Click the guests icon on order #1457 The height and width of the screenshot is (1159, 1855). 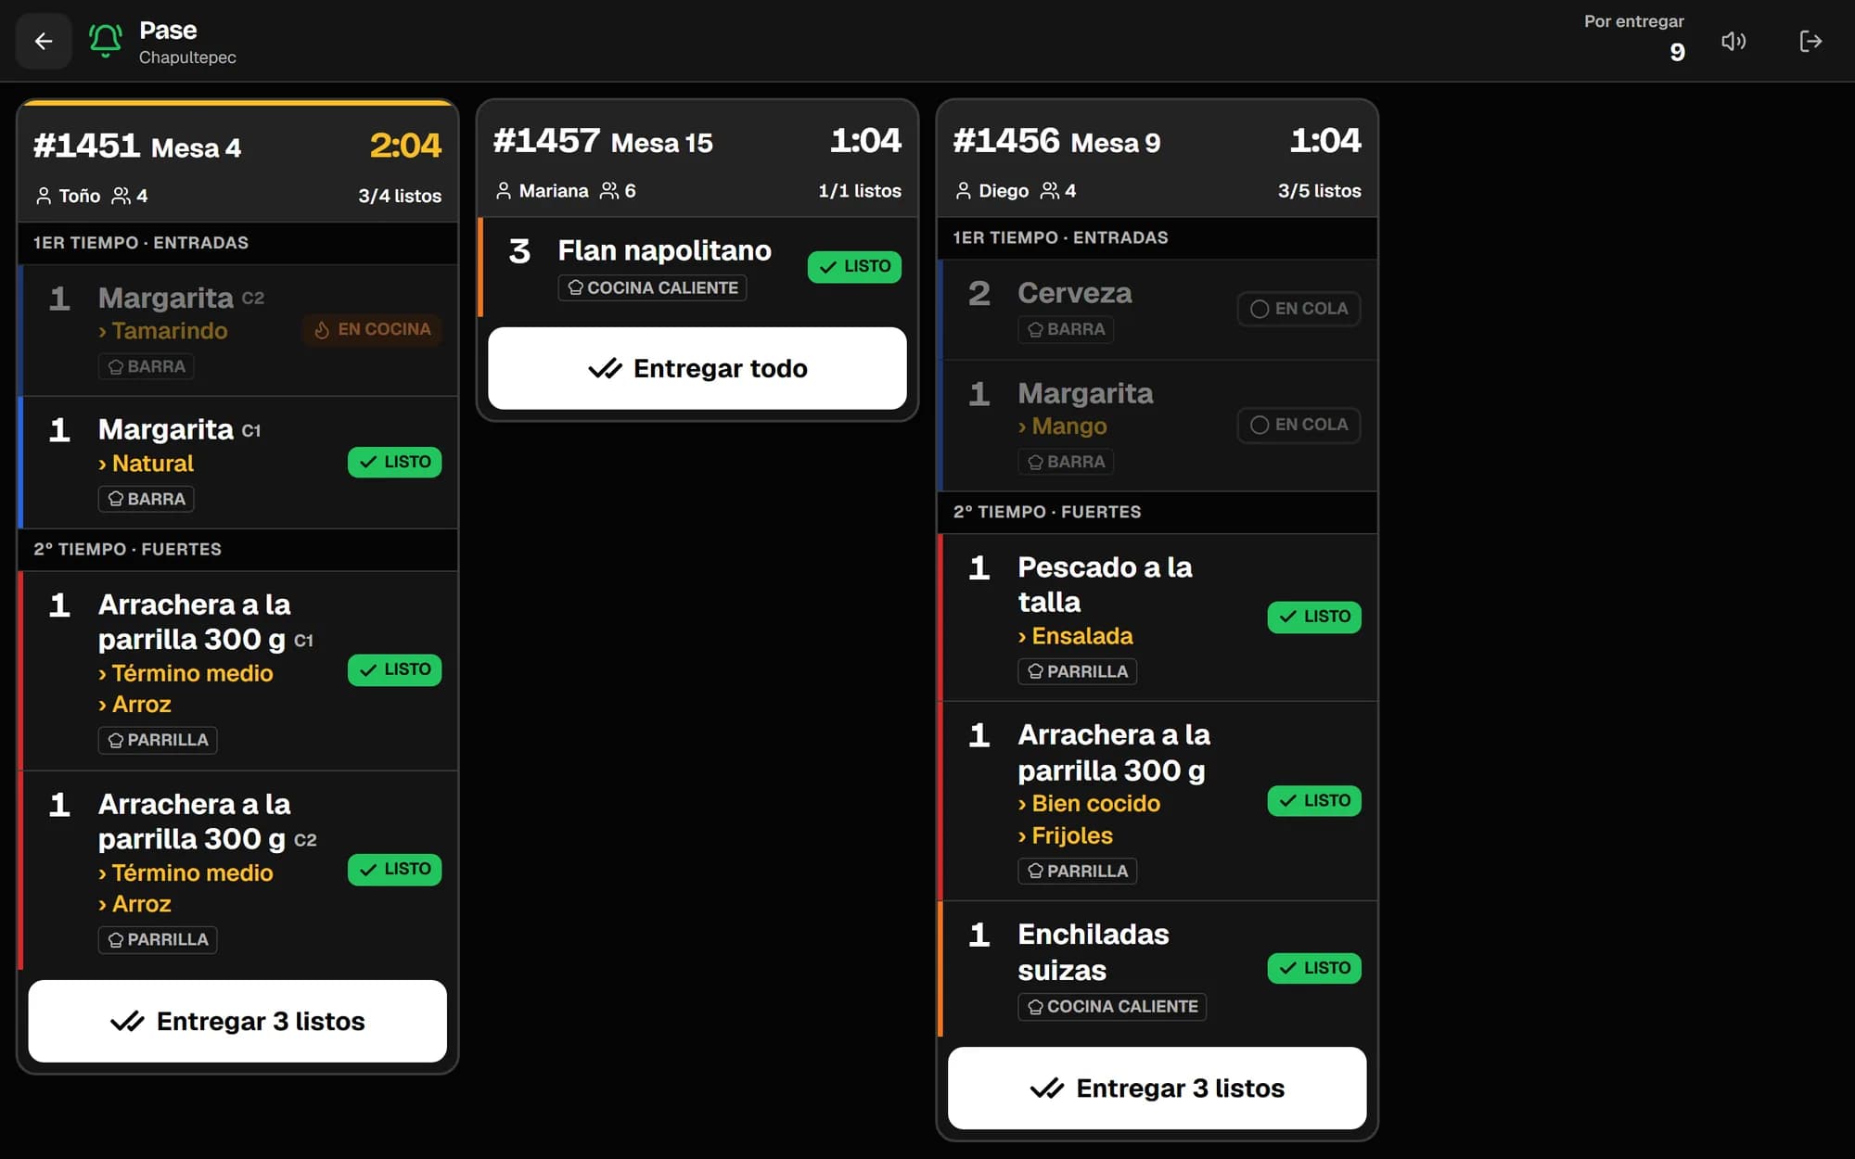tap(609, 191)
